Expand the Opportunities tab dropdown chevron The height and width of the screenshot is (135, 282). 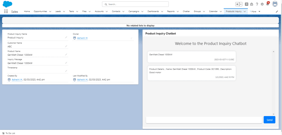[x=50, y=12]
